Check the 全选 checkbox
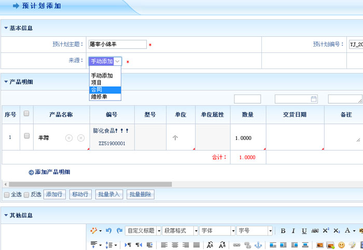The height and width of the screenshot is (250, 363). 7,195
